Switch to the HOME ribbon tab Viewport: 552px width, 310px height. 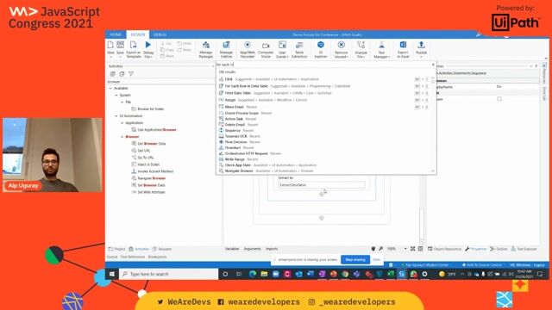[116, 34]
